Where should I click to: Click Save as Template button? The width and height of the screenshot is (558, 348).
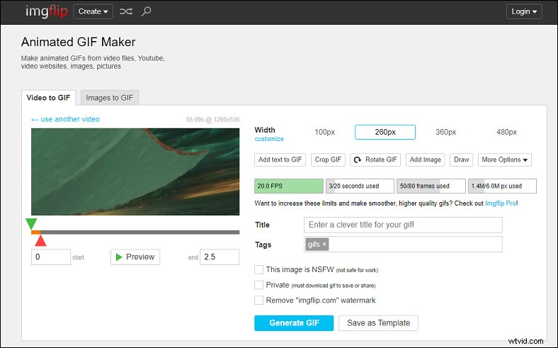(378, 323)
